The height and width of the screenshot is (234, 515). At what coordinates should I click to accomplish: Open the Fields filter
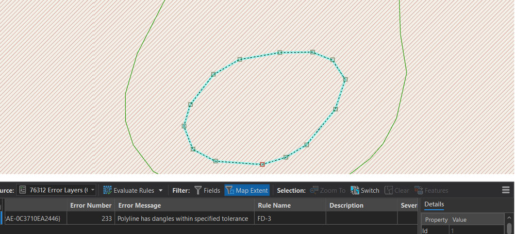[x=207, y=190]
